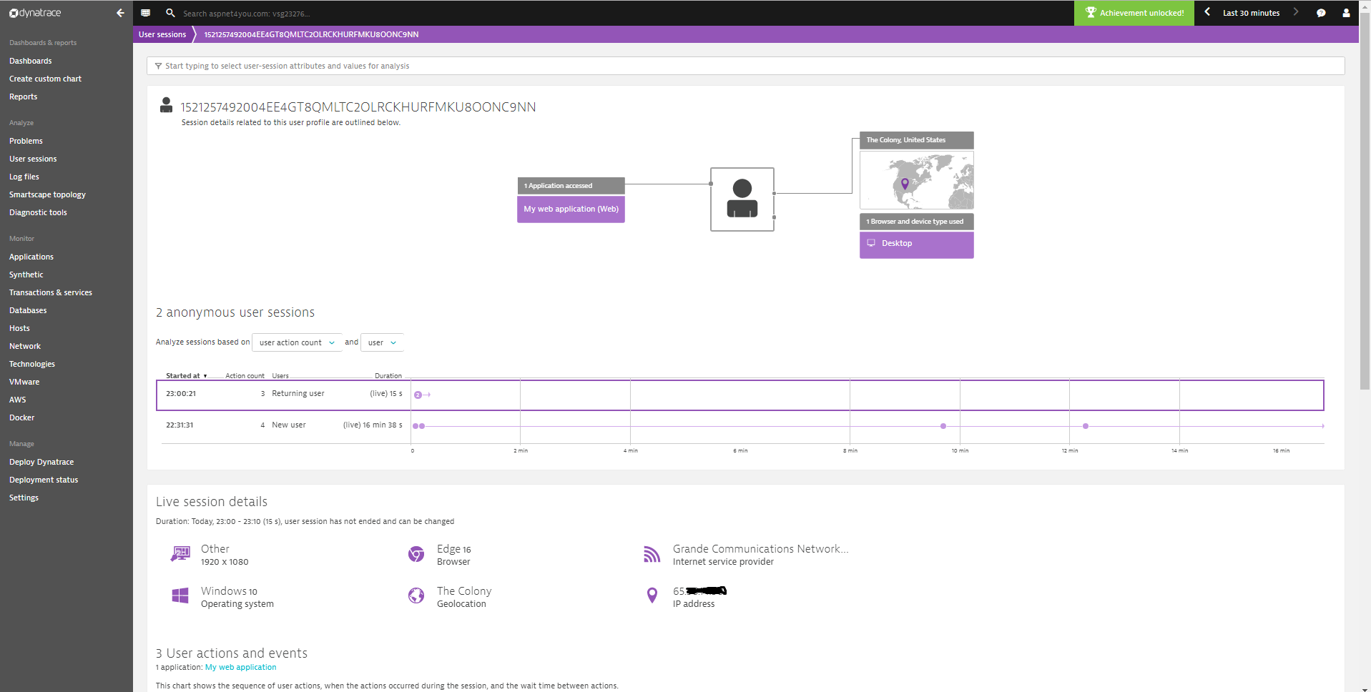Open Transactions & services

[x=51, y=292]
